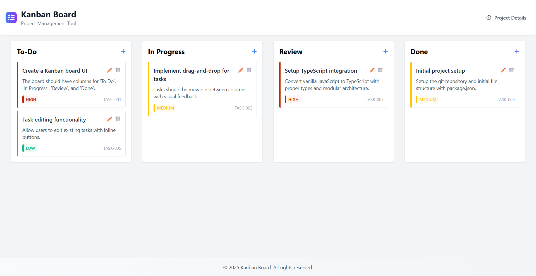The width and height of the screenshot is (536, 276).
Task: Click the To-Do column heading
Action: 27,52
